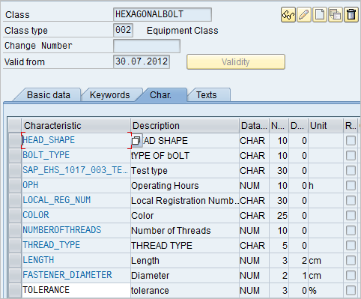Click the Characteristic column header
361x299 pixels.
(76, 126)
